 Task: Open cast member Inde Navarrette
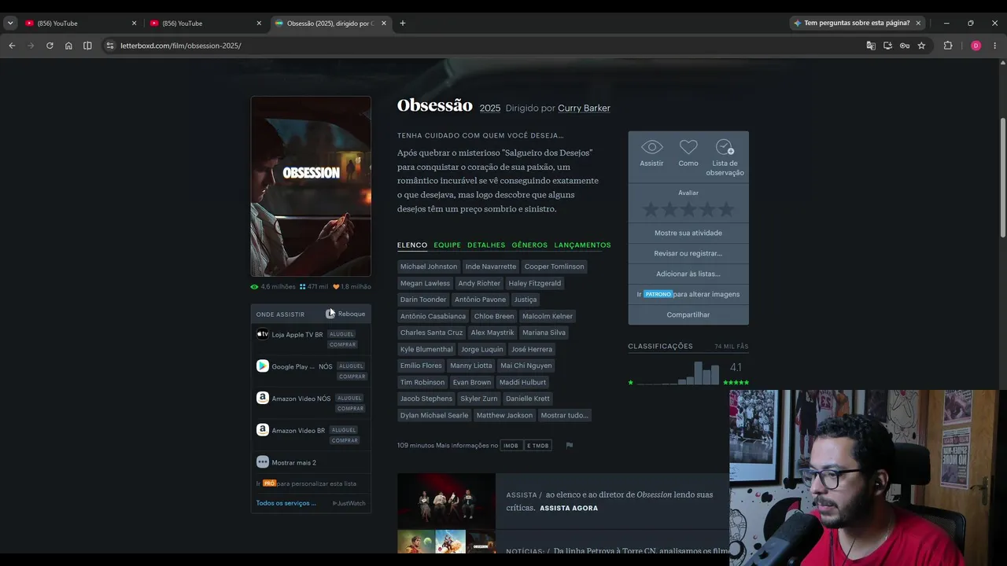491,266
